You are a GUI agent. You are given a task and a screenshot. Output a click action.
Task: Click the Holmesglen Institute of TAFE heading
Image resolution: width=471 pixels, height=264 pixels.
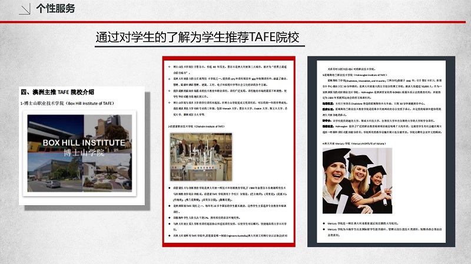click(x=355, y=75)
